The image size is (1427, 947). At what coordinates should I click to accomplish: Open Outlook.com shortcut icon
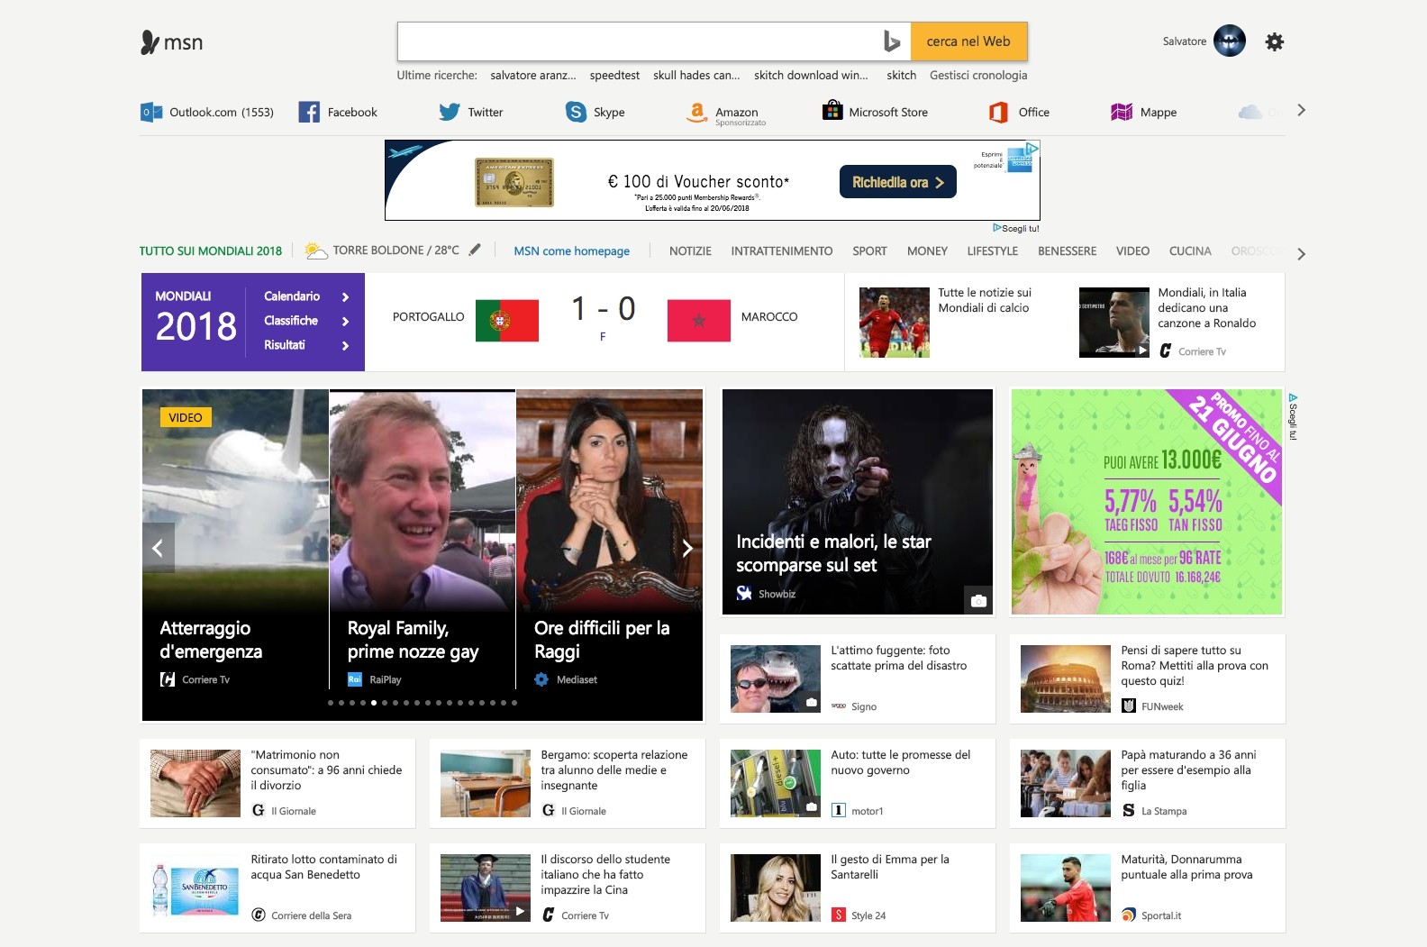click(x=151, y=112)
